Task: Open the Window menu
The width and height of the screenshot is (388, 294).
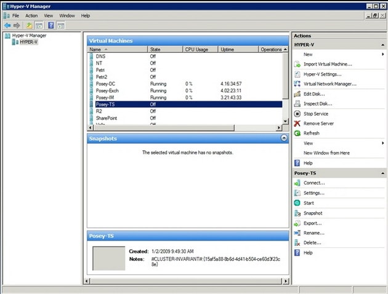Action: coord(67,15)
